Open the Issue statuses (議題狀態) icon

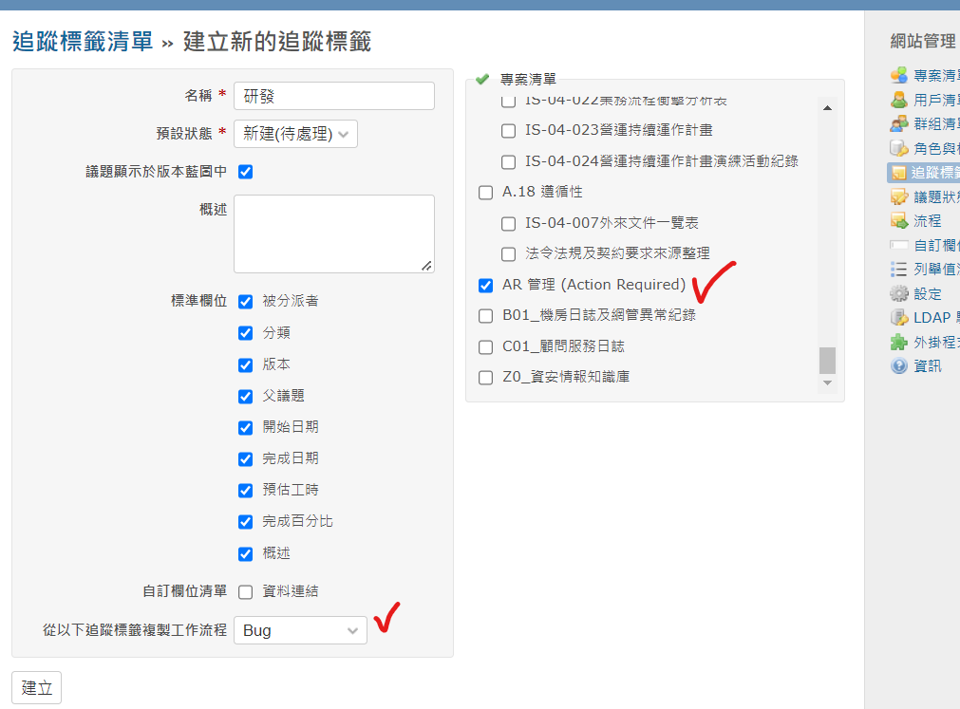pos(898,196)
